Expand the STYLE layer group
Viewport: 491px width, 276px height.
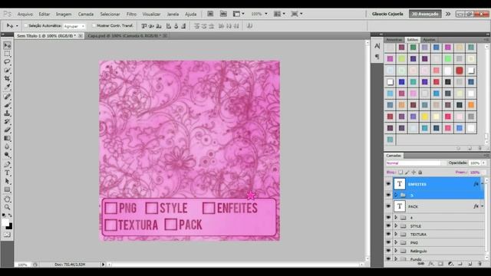click(396, 225)
